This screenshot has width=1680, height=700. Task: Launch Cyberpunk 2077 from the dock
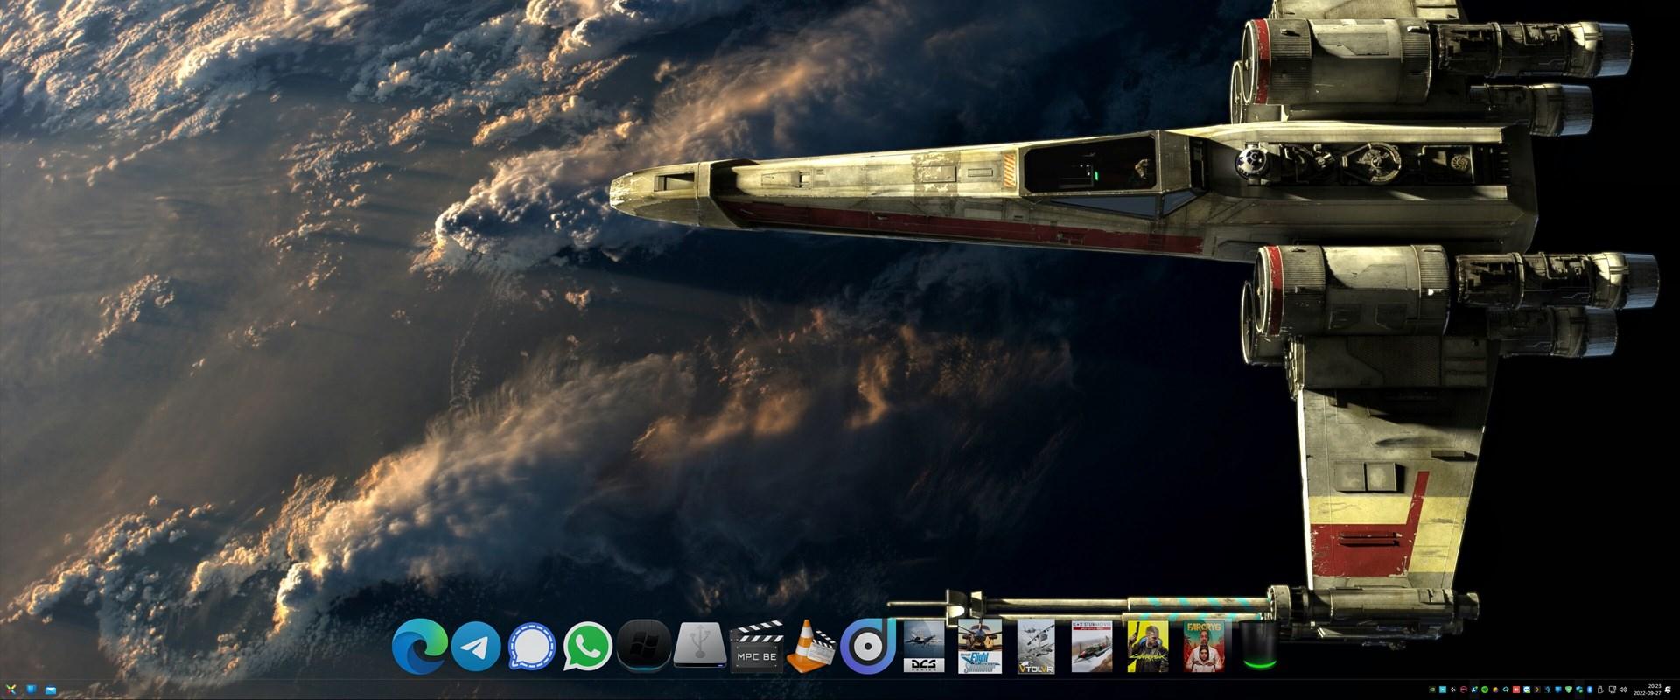pos(1148,648)
